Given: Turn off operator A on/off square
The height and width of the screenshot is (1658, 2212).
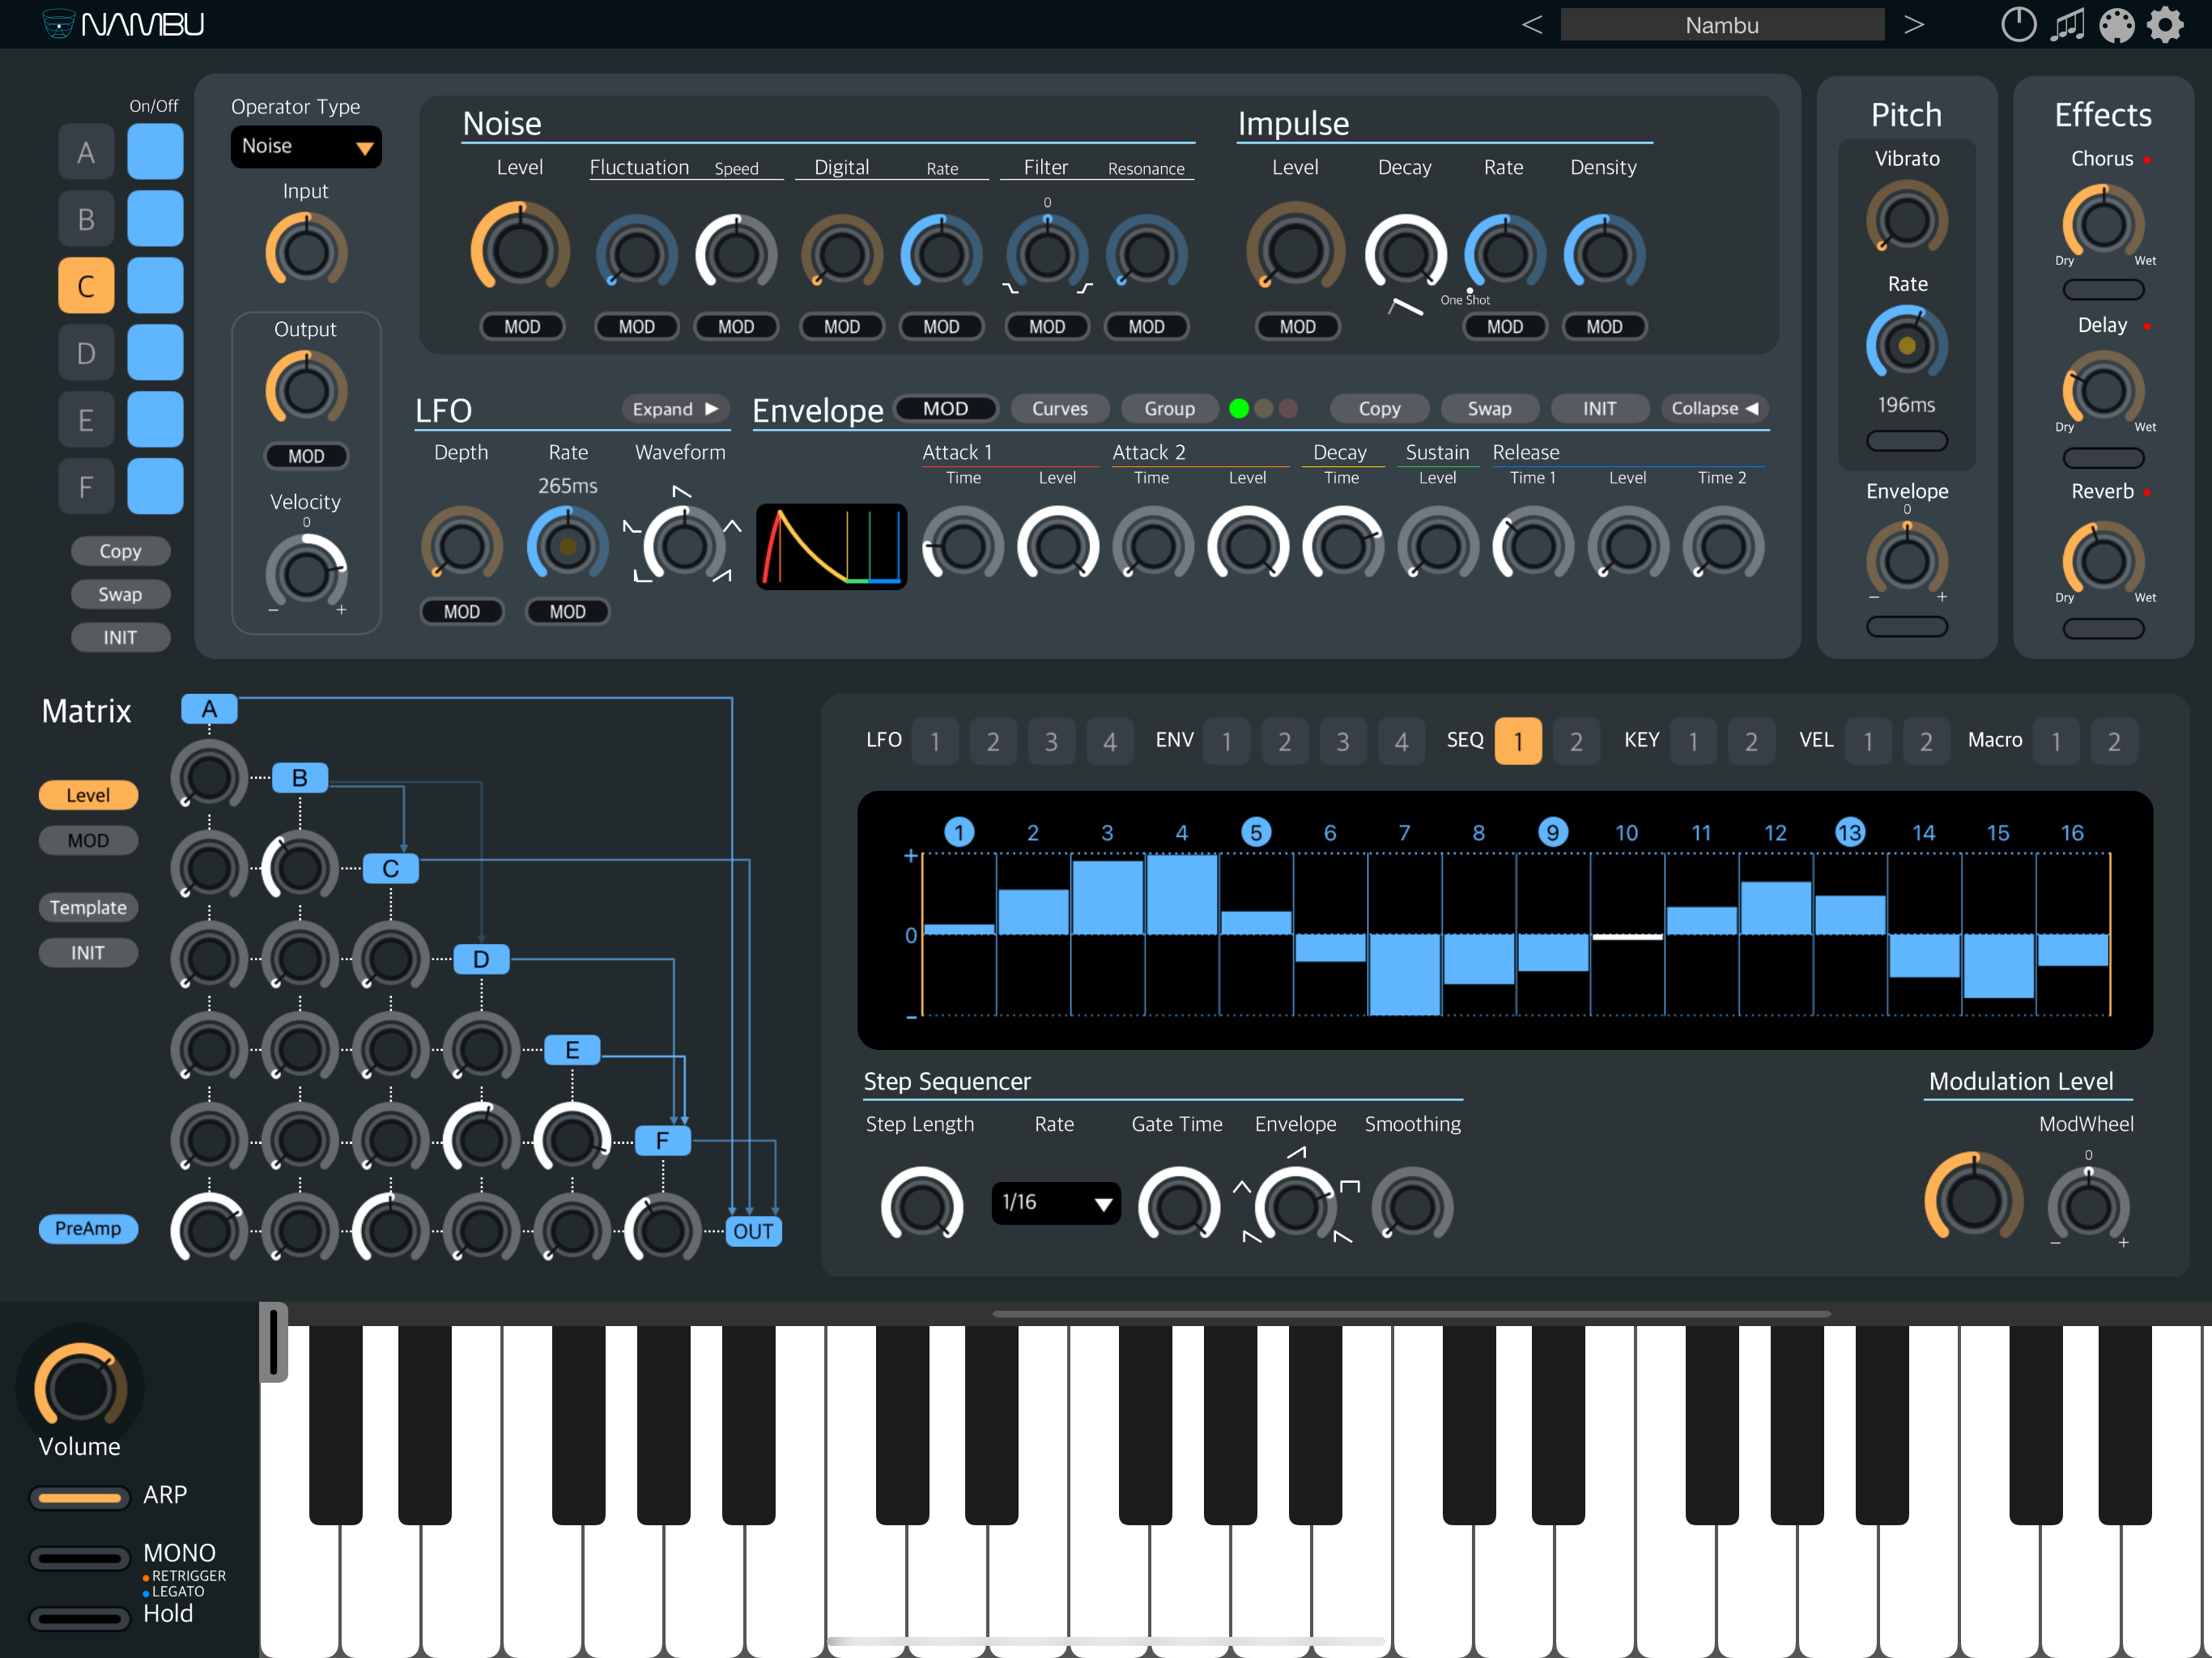Looking at the screenshot, I should point(155,152).
